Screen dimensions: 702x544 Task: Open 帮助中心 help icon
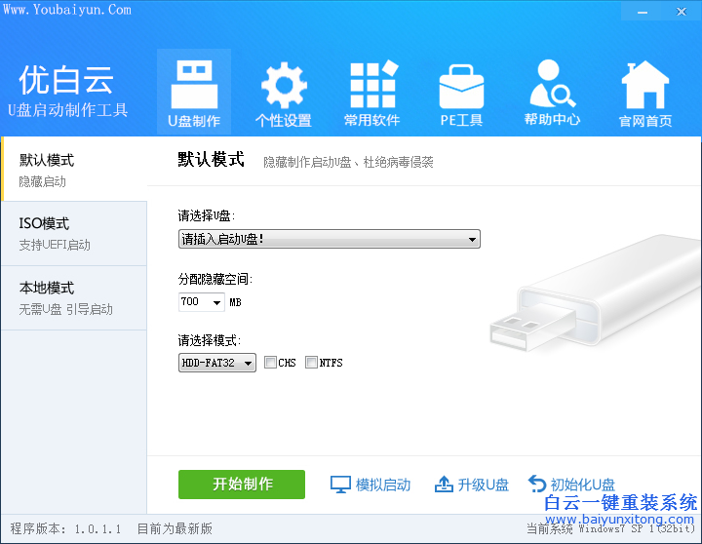[552, 88]
